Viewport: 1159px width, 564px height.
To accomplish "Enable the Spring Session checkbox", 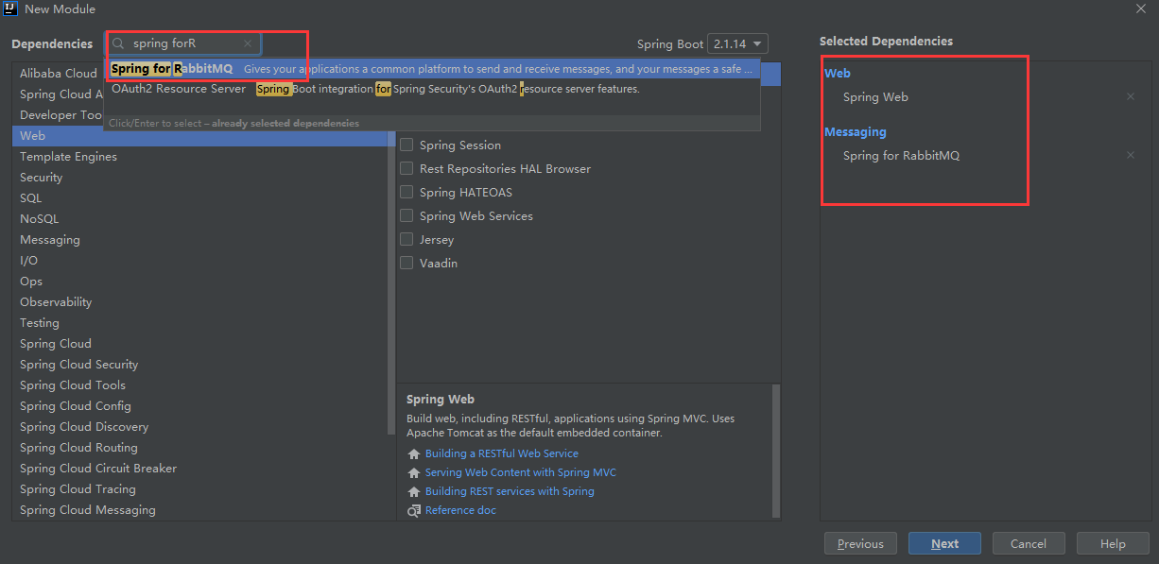I will 407,145.
